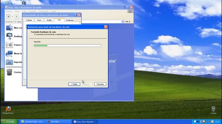Close the sound hardware test wizard

click(x=106, y=27)
